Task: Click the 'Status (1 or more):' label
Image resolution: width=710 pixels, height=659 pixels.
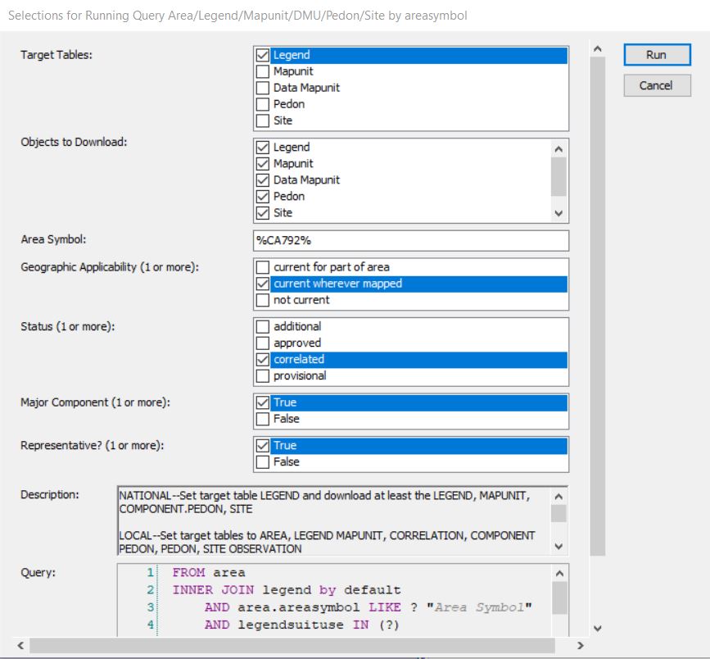Action: point(67,326)
